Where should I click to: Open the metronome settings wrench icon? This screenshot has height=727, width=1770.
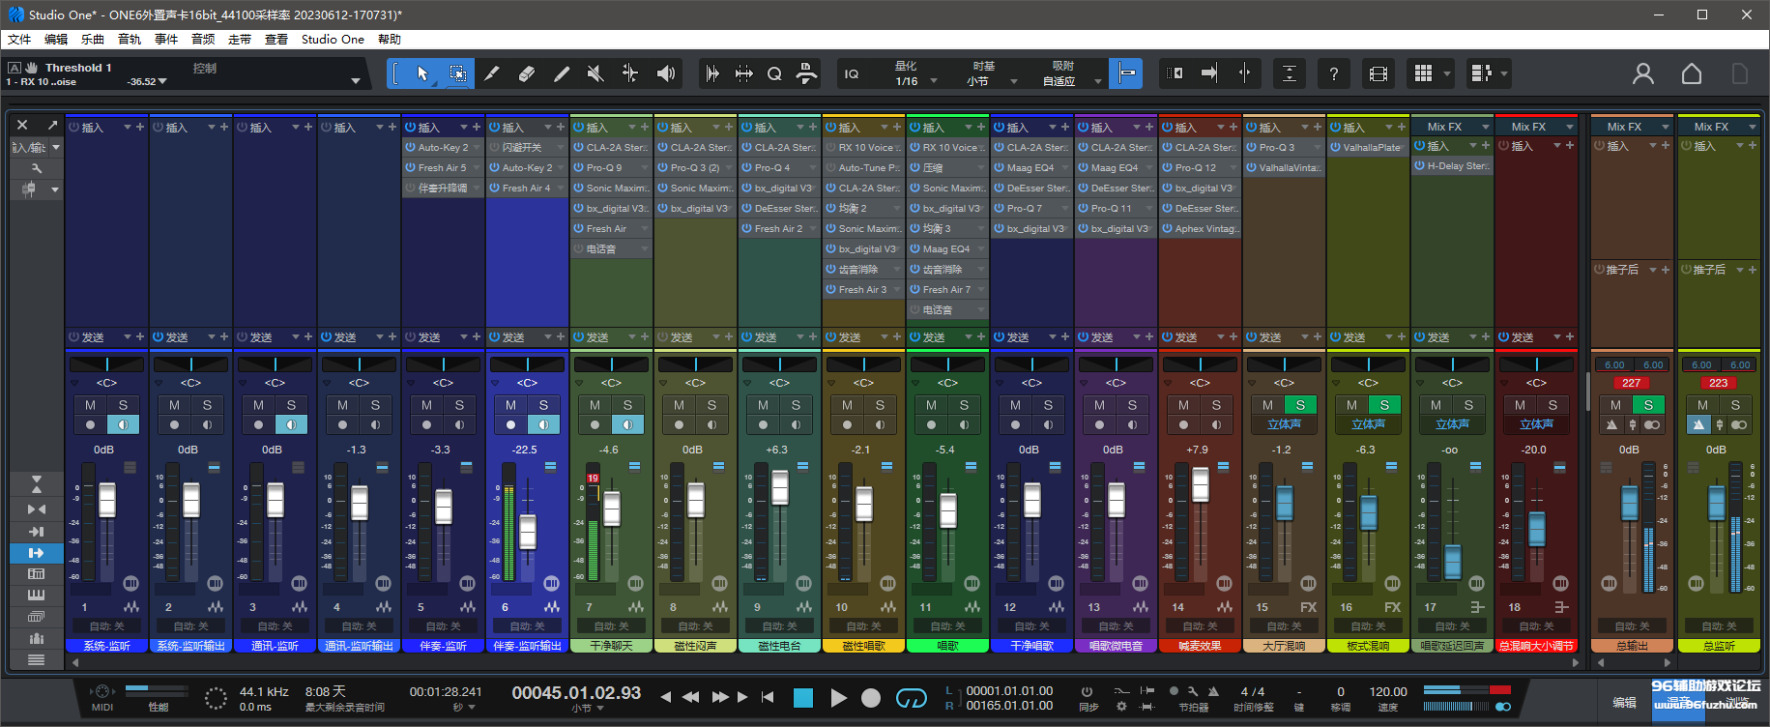1194,691
